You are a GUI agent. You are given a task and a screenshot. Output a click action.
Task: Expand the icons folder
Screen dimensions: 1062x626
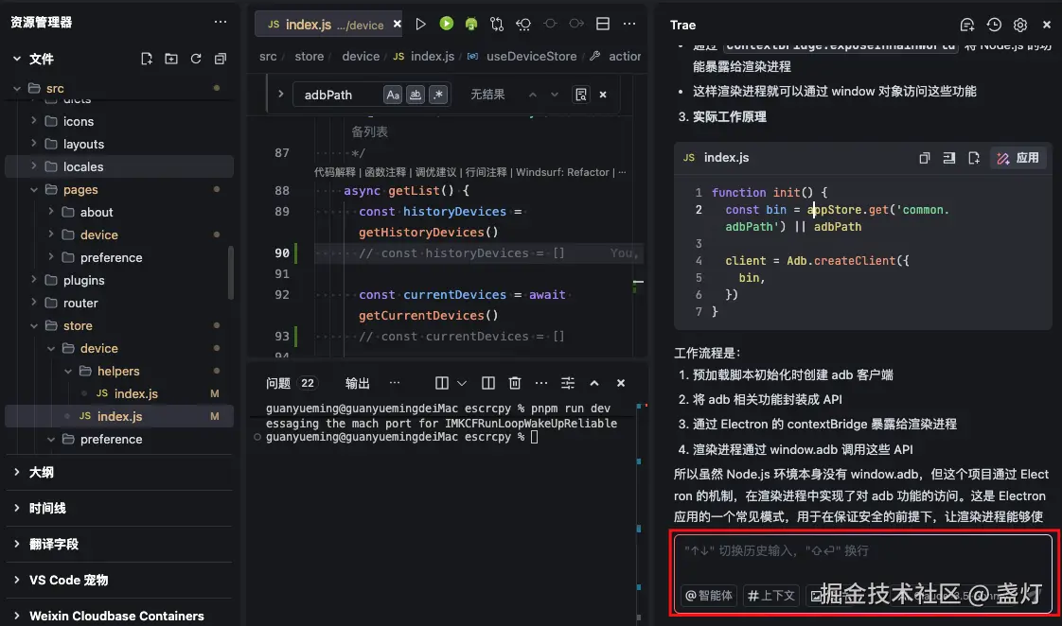point(33,120)
